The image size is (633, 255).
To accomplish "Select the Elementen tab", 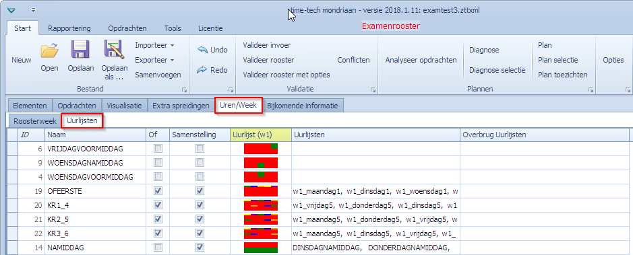I will 30,106.
